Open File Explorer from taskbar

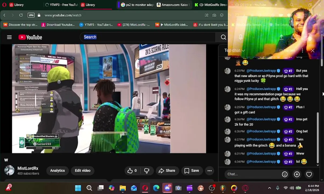123,188
